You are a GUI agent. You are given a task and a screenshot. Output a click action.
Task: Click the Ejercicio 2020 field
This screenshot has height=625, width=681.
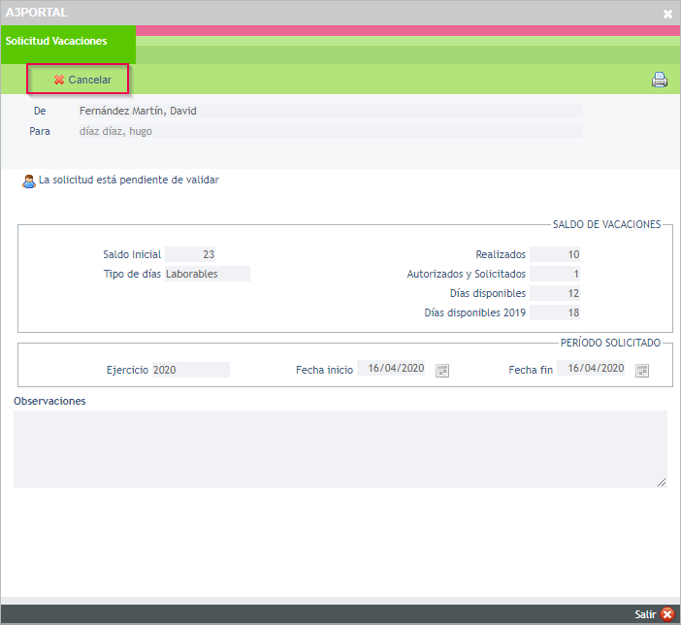click(191, 370)
